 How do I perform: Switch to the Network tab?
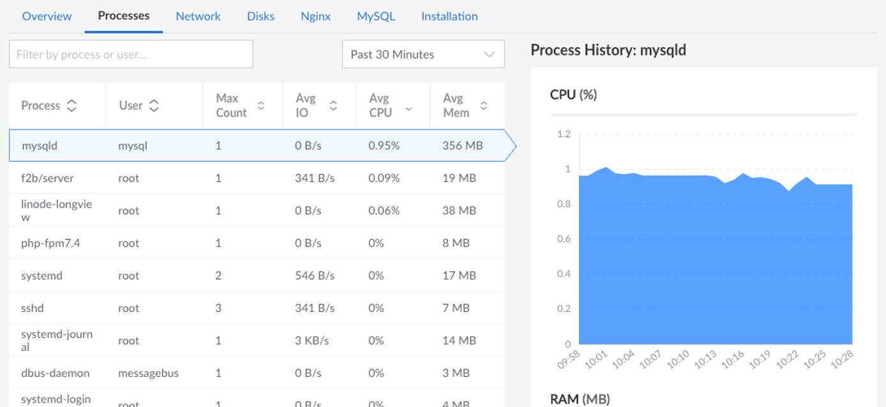point(198,16)
